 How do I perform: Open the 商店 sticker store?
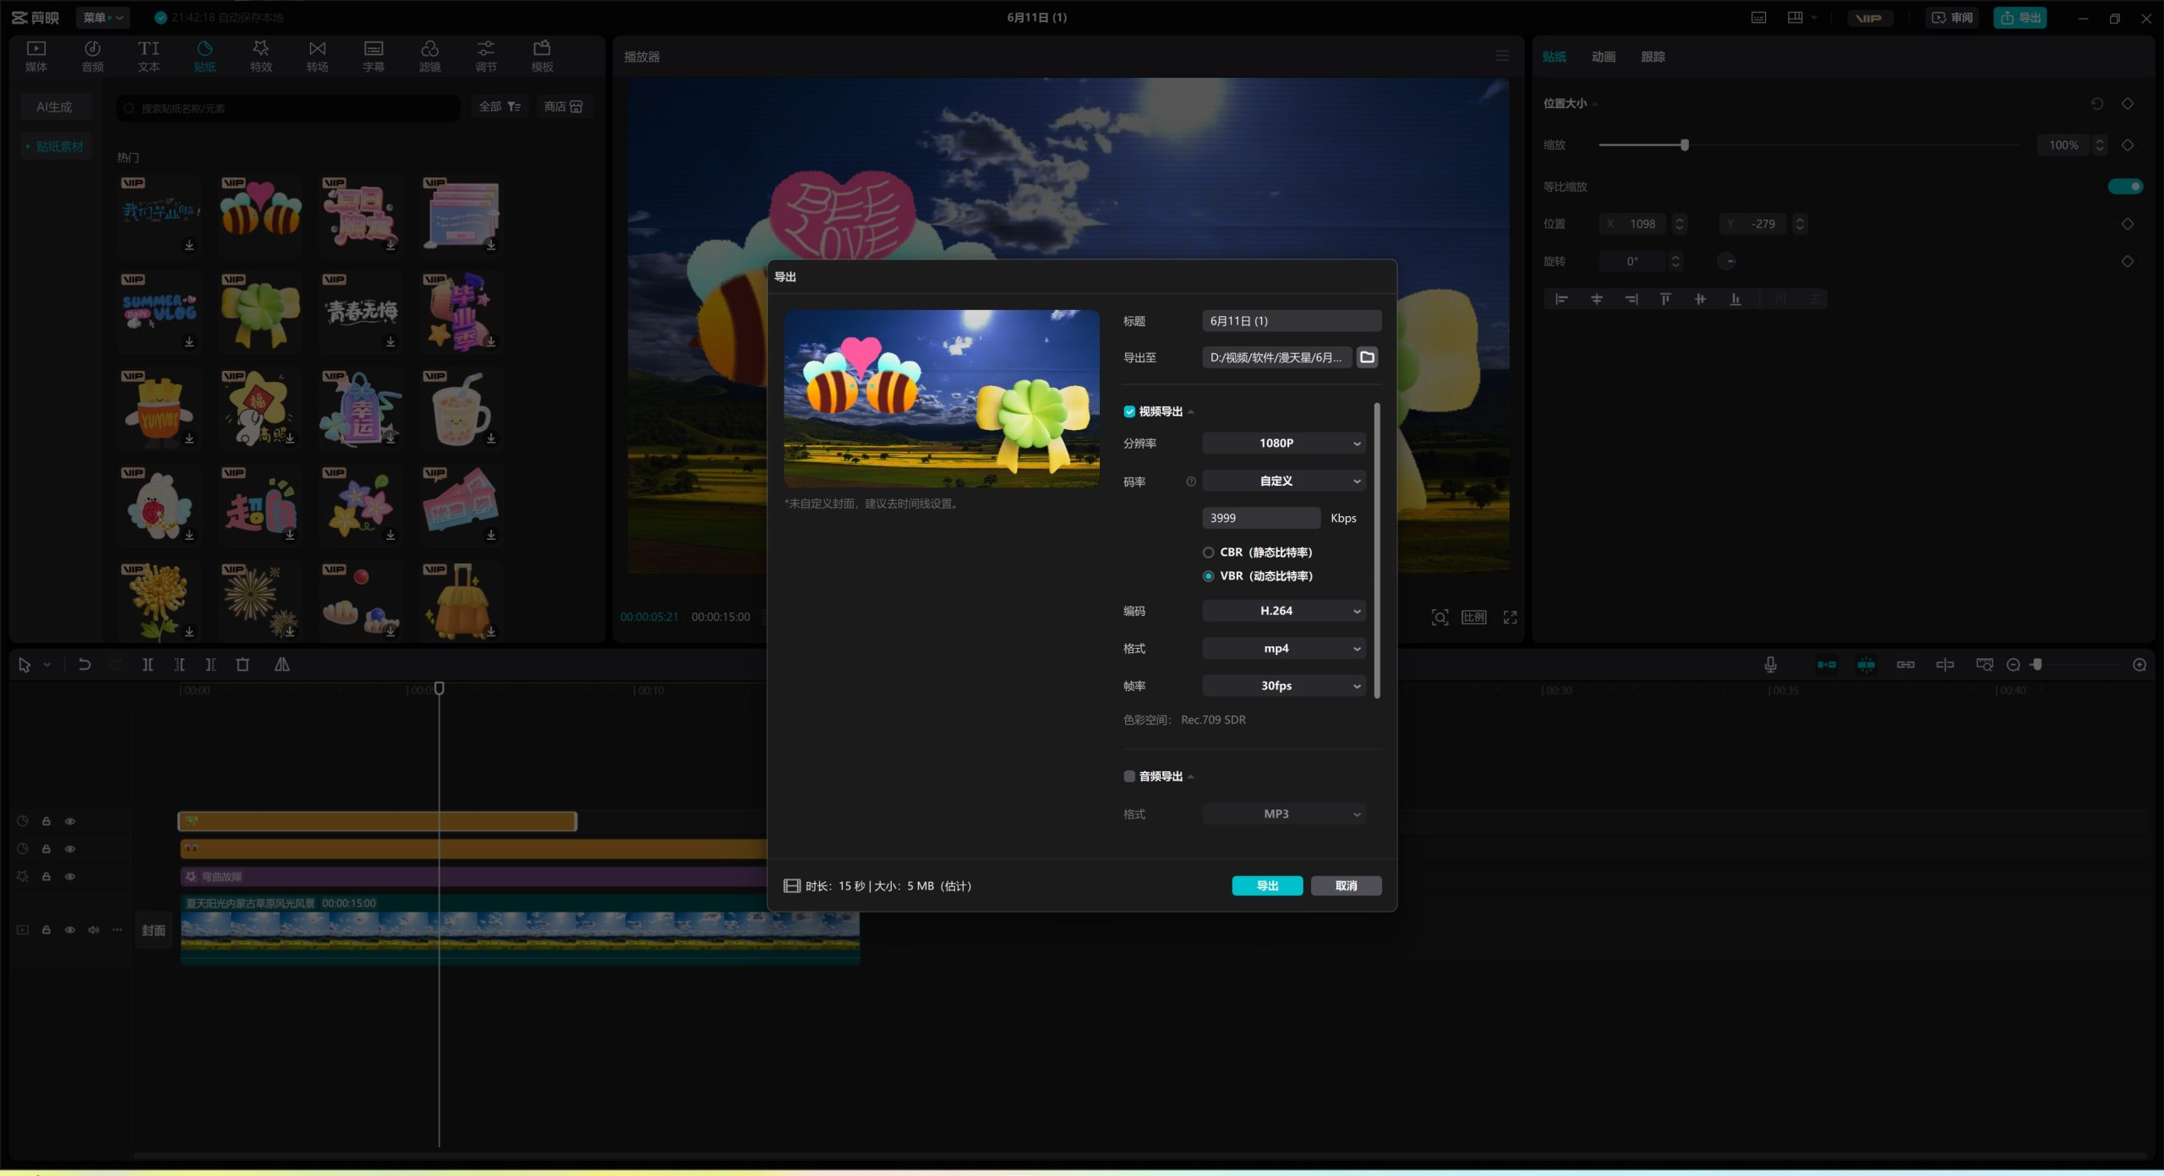pos(564,106)
